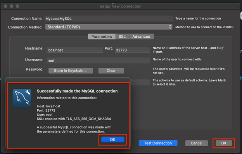Click OK in Setup New Connection window

[x=224, y=143]
